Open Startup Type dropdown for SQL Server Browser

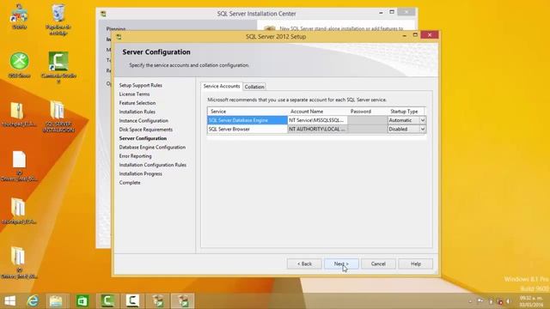(x=422, y=129)
